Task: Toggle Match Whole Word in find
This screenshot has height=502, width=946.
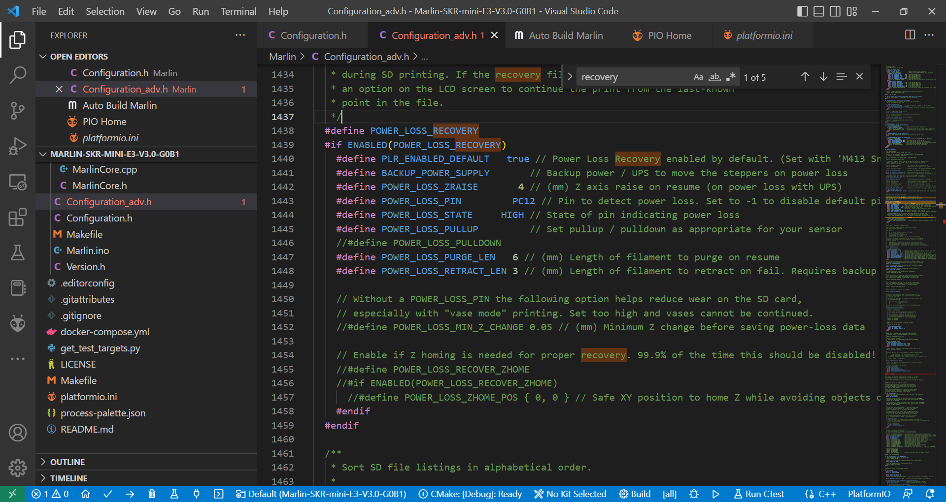Action: tap(714, 77)
